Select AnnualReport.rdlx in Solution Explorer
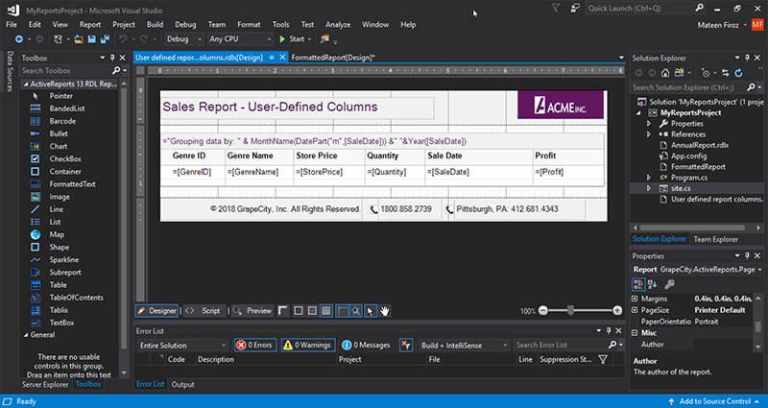Viewport: 768px width, 408px height. point(700,146)
